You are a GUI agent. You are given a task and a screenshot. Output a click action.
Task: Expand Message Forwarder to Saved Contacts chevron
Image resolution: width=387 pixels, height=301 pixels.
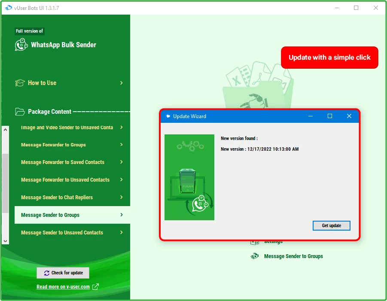pyautogui.click(x=122, y=162)
